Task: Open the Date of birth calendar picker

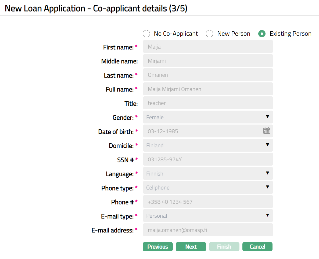Action: [x=266, y=131]
